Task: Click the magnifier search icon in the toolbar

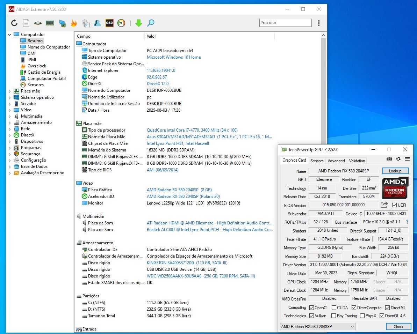Action: pyautogui.click(x=151, y=23)
